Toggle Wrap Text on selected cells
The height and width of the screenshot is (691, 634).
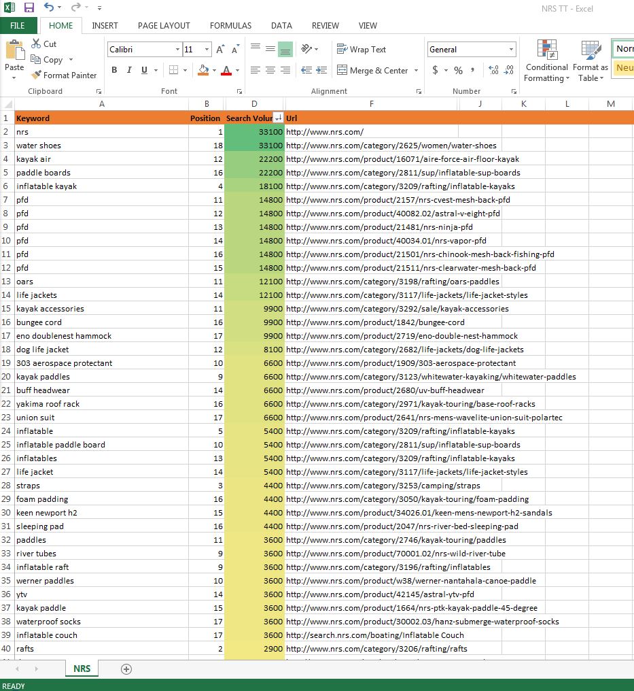click(x=362, y=50)
